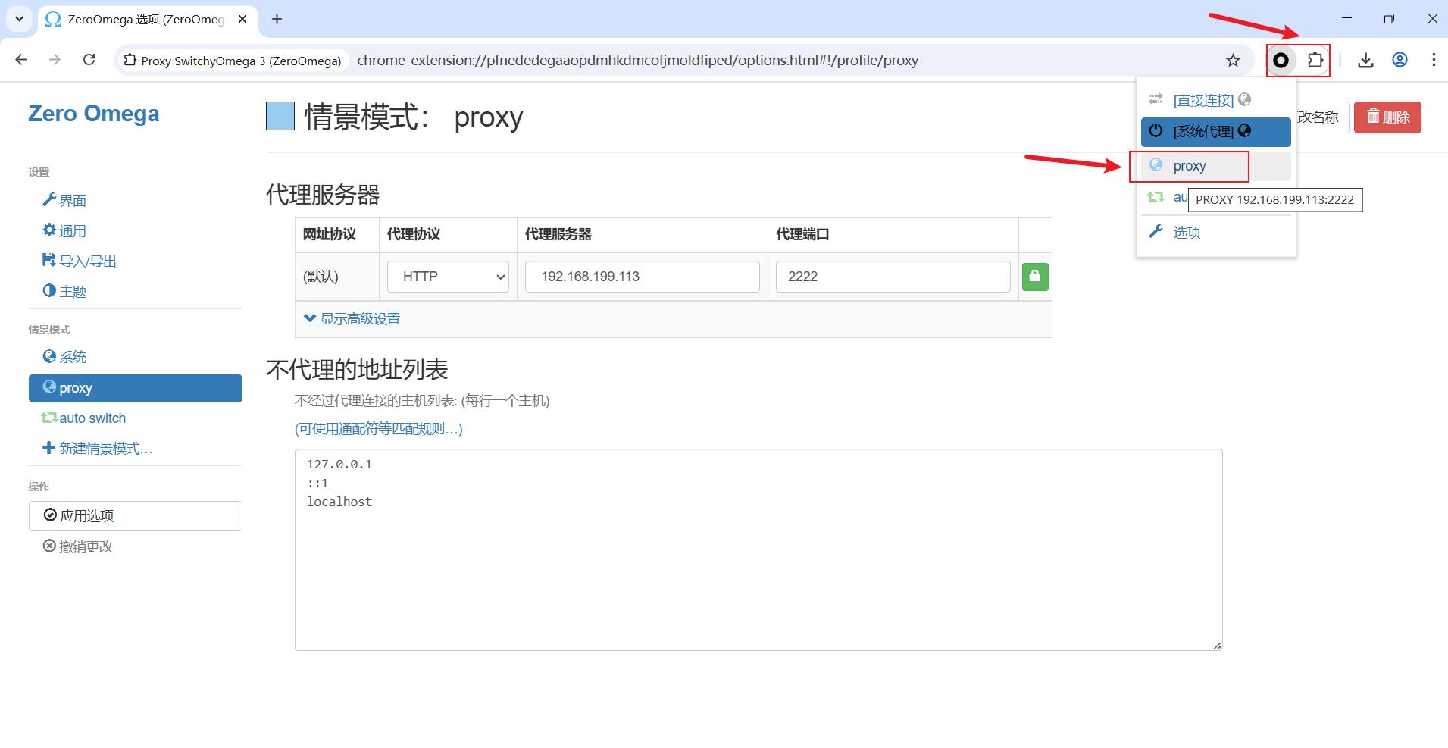1448x748 pixels.
Task: Select 界面 settings with the wrench icon
Action: click(72, 200)
